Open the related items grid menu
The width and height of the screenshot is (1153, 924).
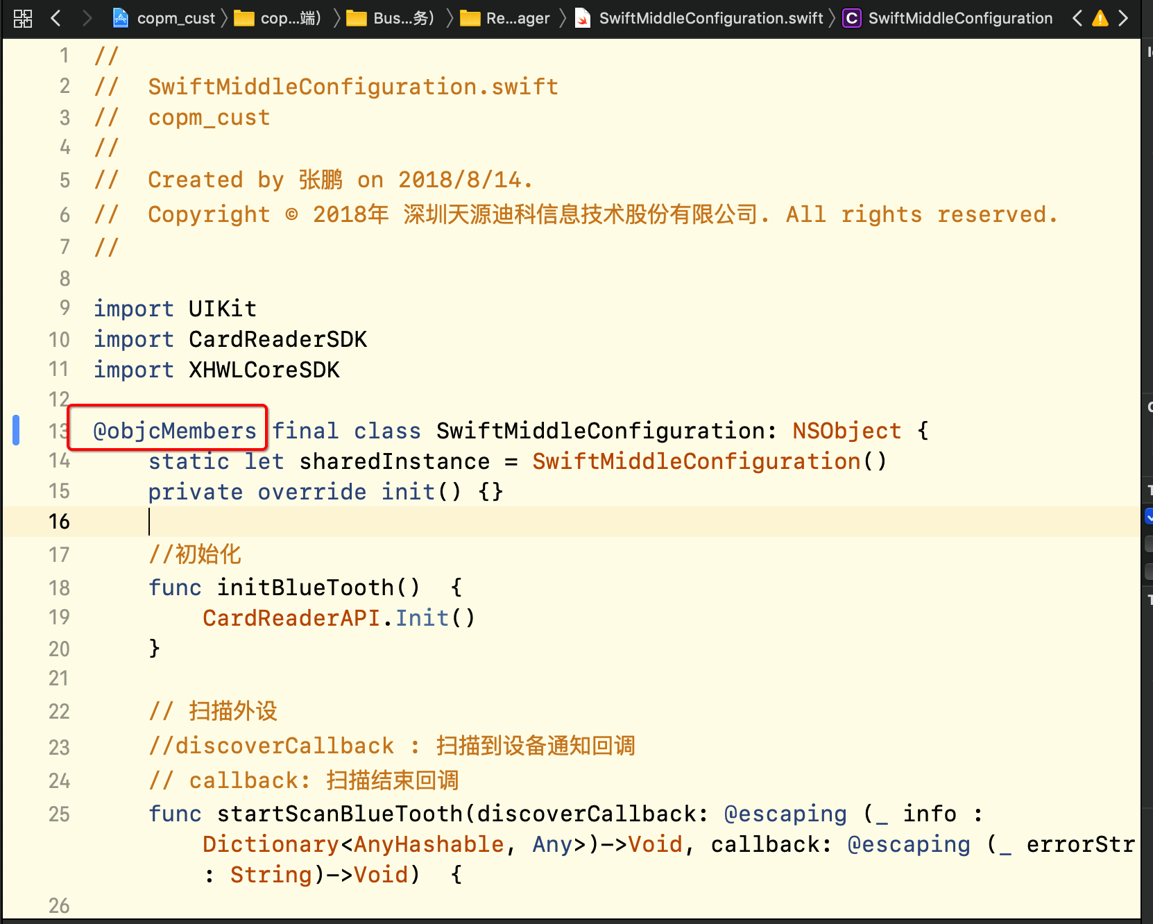[x=23, y=18]
